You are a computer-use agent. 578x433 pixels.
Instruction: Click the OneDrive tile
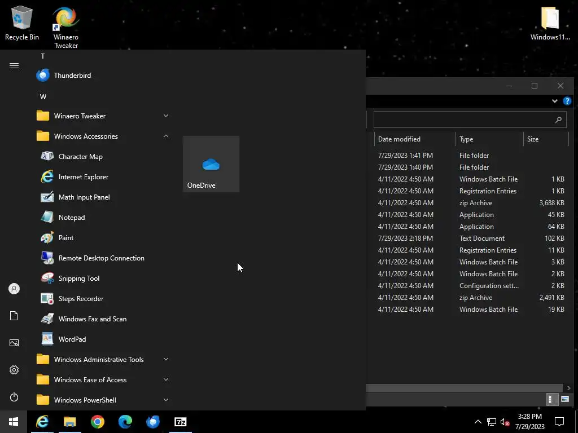[x=211, y=164]
